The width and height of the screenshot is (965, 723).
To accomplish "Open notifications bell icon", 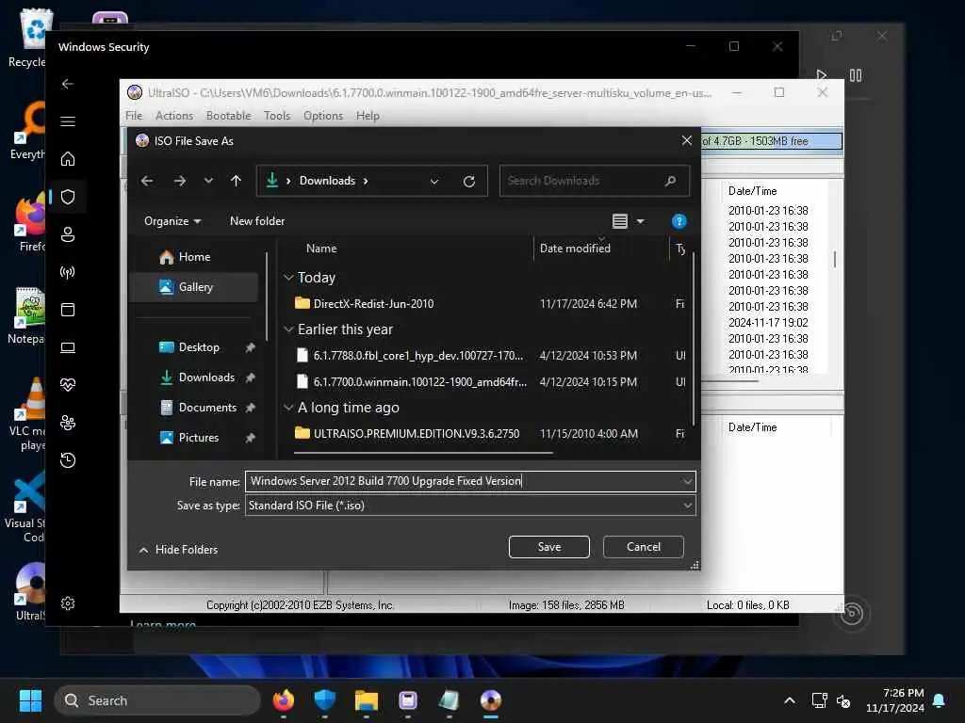I will point(940,700).
